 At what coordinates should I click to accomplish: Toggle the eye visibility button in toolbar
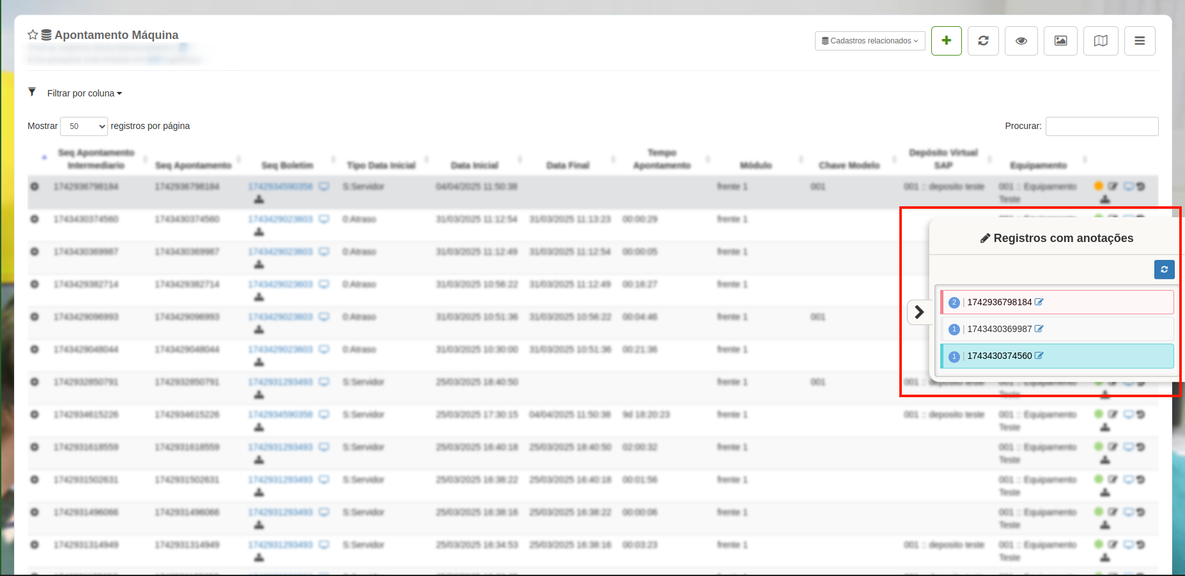[x=1021, y=41]
